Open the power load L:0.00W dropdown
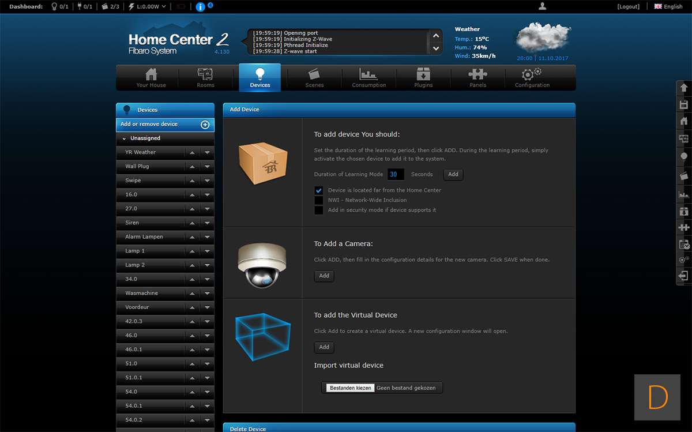Image resolution: width=692 pixels, height=432 pixels. coord(148,6)
